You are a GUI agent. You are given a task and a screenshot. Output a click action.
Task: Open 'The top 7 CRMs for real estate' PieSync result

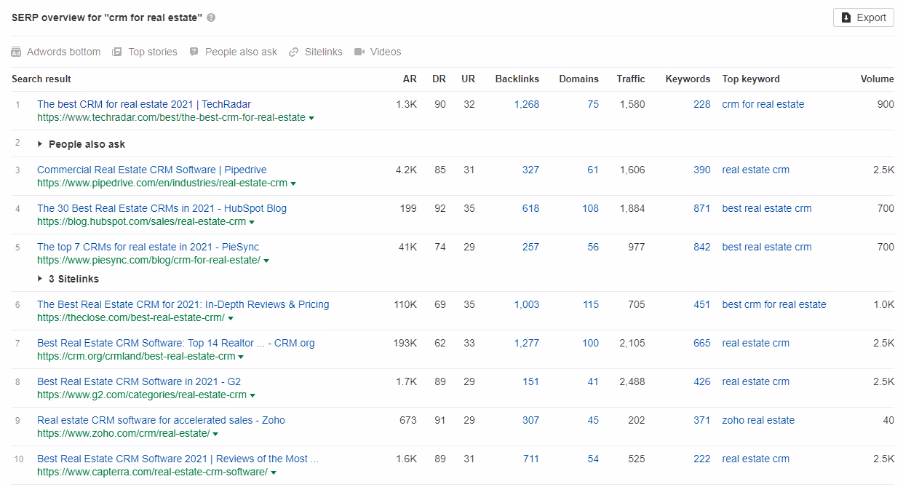tap(148, 247)
